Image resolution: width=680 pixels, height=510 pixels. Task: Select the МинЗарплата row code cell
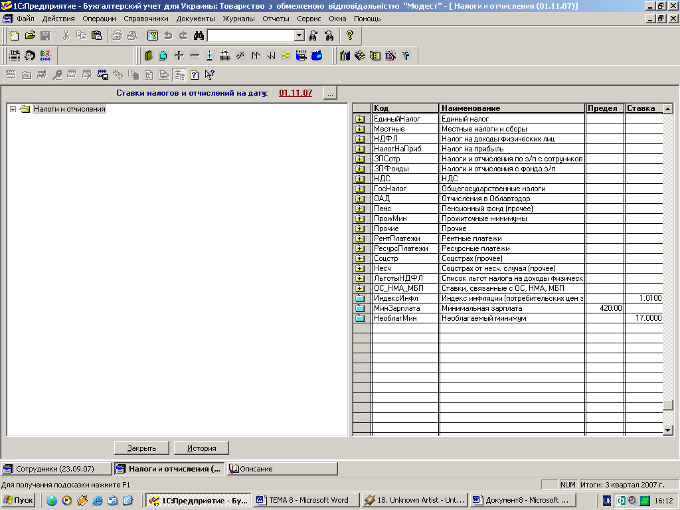tap(406, 308)
